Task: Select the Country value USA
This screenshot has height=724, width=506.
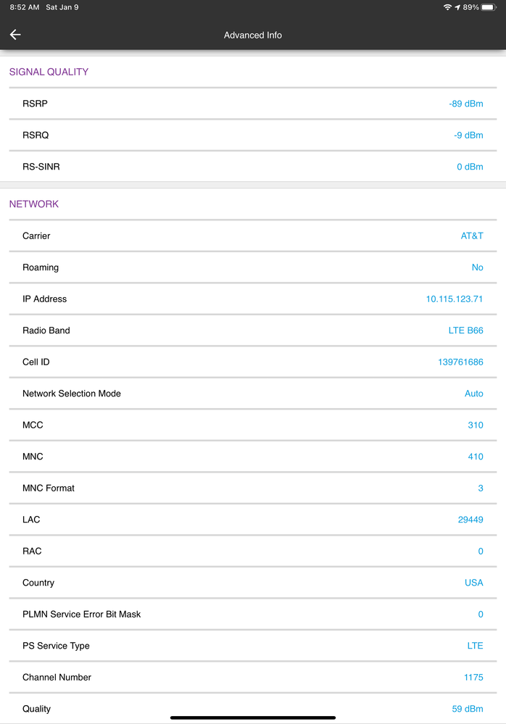Action: pos(473,583)
